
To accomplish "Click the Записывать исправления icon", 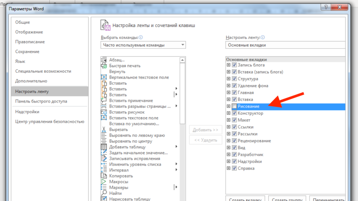I will point(104,159).
